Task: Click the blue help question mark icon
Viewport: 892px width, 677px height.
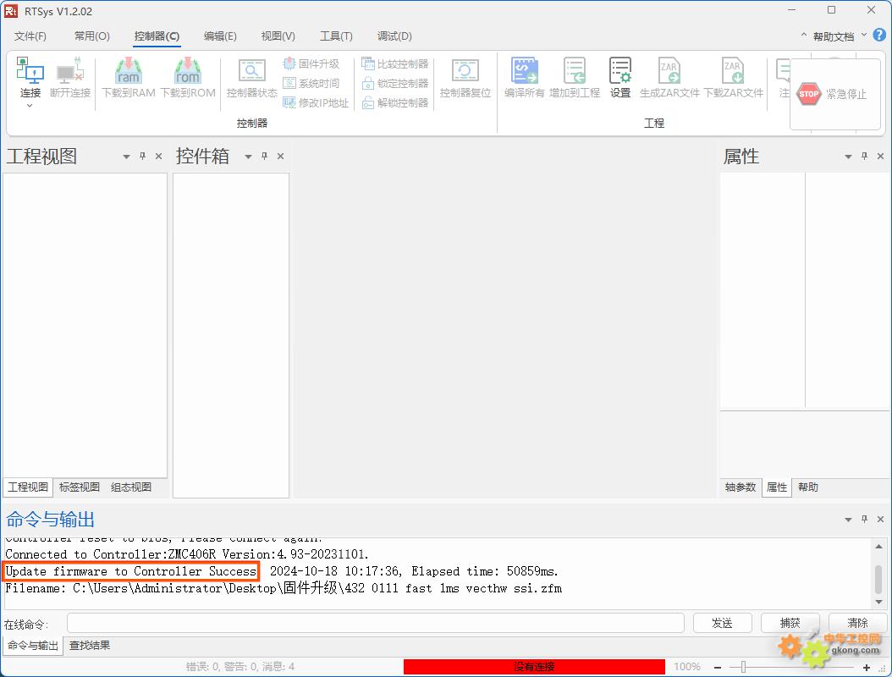Action: click(879, 35)
